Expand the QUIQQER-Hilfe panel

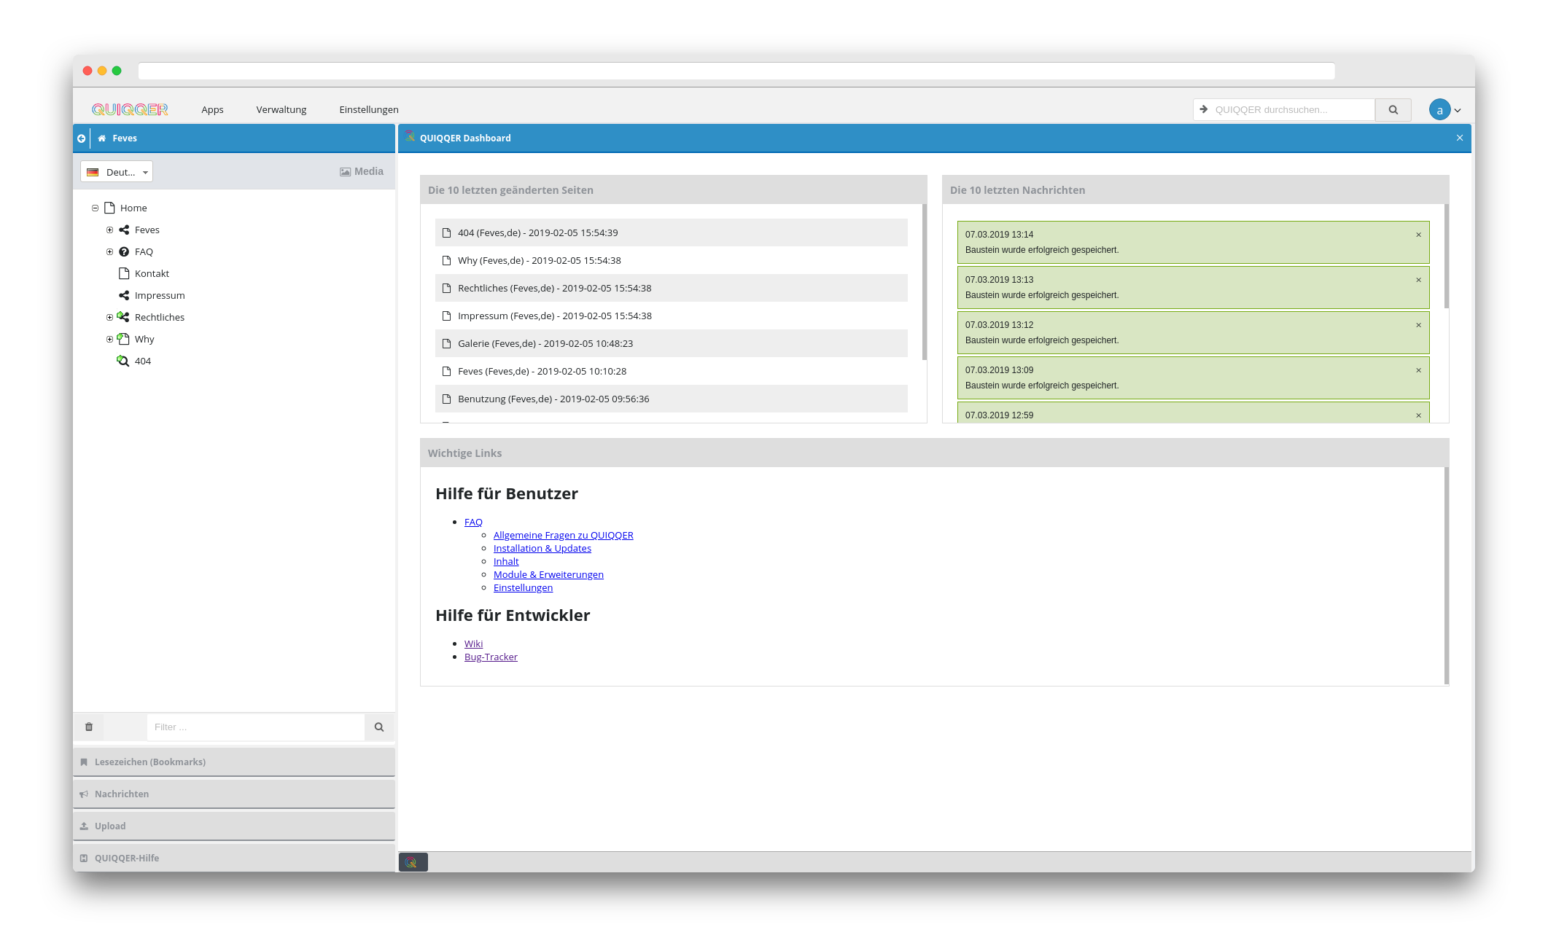tap(233, 858)
